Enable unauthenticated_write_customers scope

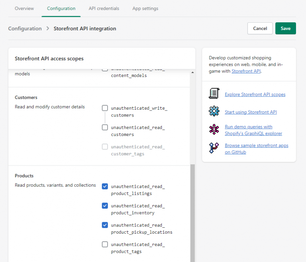[x=105, y=108]
